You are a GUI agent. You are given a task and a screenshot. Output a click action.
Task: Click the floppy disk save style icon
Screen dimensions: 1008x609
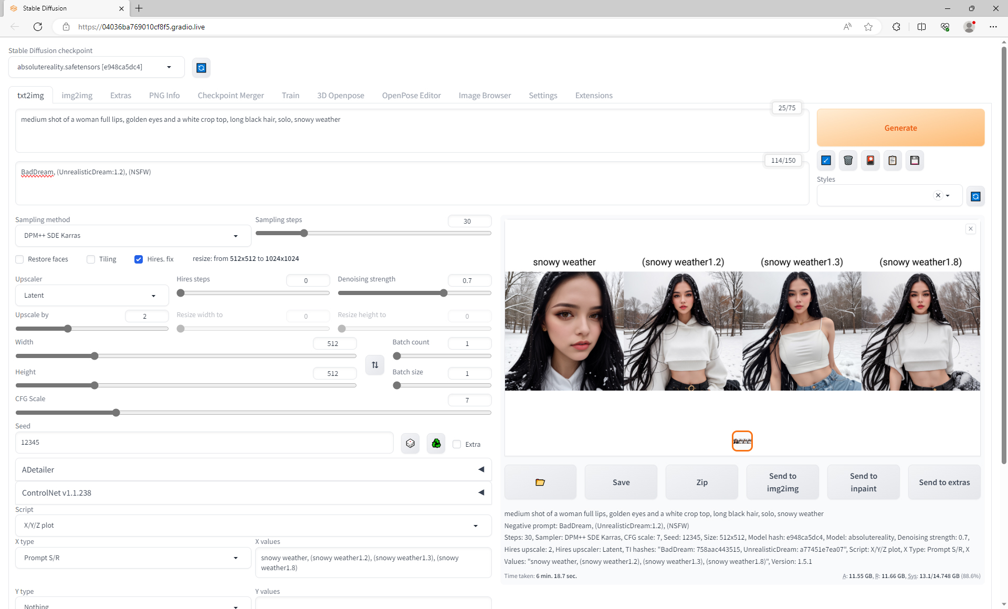[x=915, y=161]
